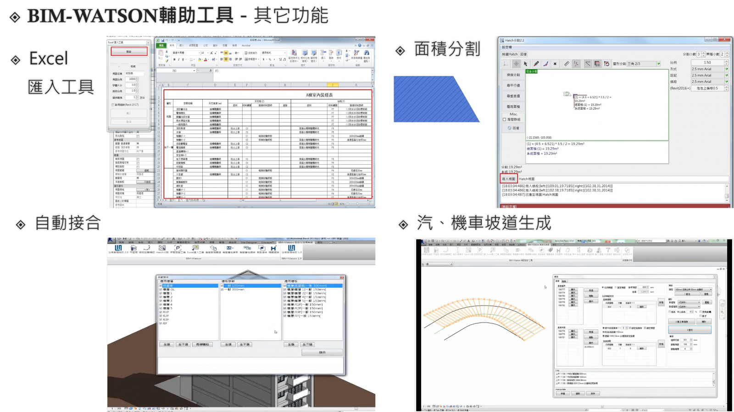Open 設定檔 menu in Hatch window
This screenshot has width=734, height=412.
click(507, 47)
